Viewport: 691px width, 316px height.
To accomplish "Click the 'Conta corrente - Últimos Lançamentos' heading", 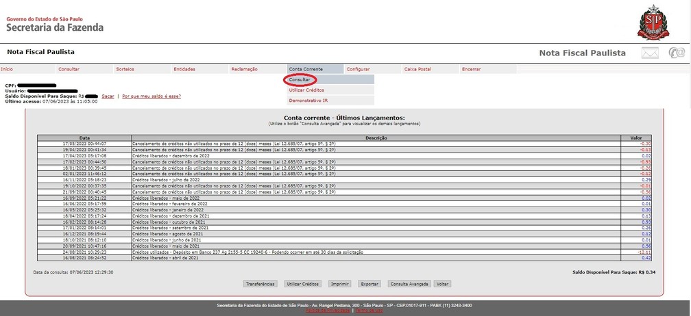I will tap(344, 118).
